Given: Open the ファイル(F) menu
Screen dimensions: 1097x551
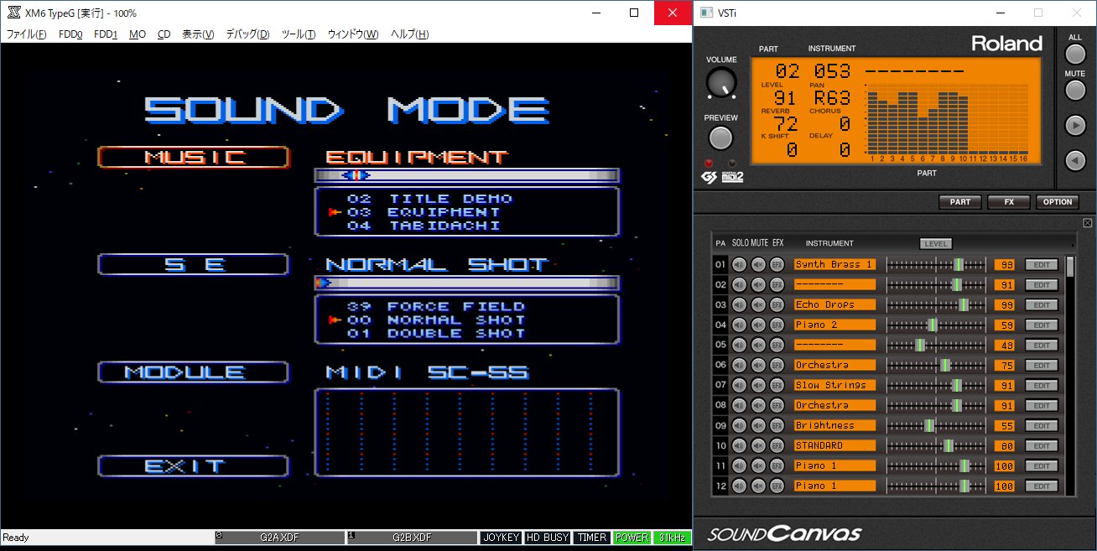Looking at the screenshot, I should coord(27,34).
